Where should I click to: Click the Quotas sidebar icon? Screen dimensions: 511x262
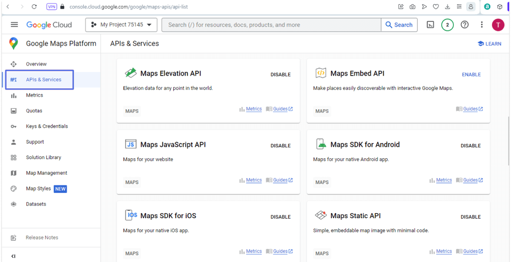coord(14,111)
